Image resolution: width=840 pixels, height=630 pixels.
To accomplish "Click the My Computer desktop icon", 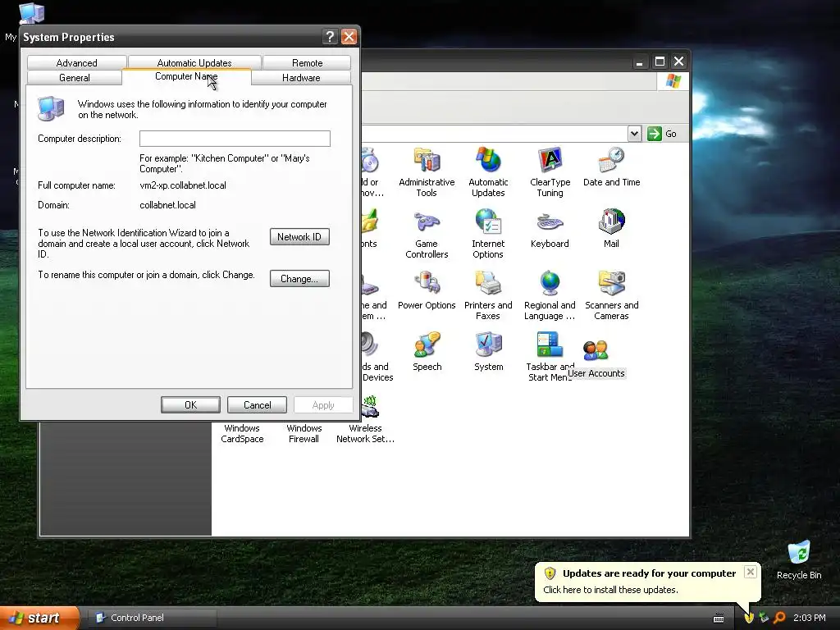I will point(31,13).
